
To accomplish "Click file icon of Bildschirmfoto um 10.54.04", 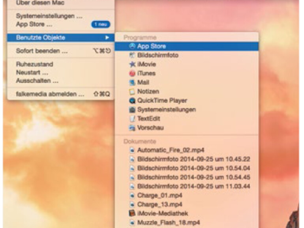I will [132, 168].
